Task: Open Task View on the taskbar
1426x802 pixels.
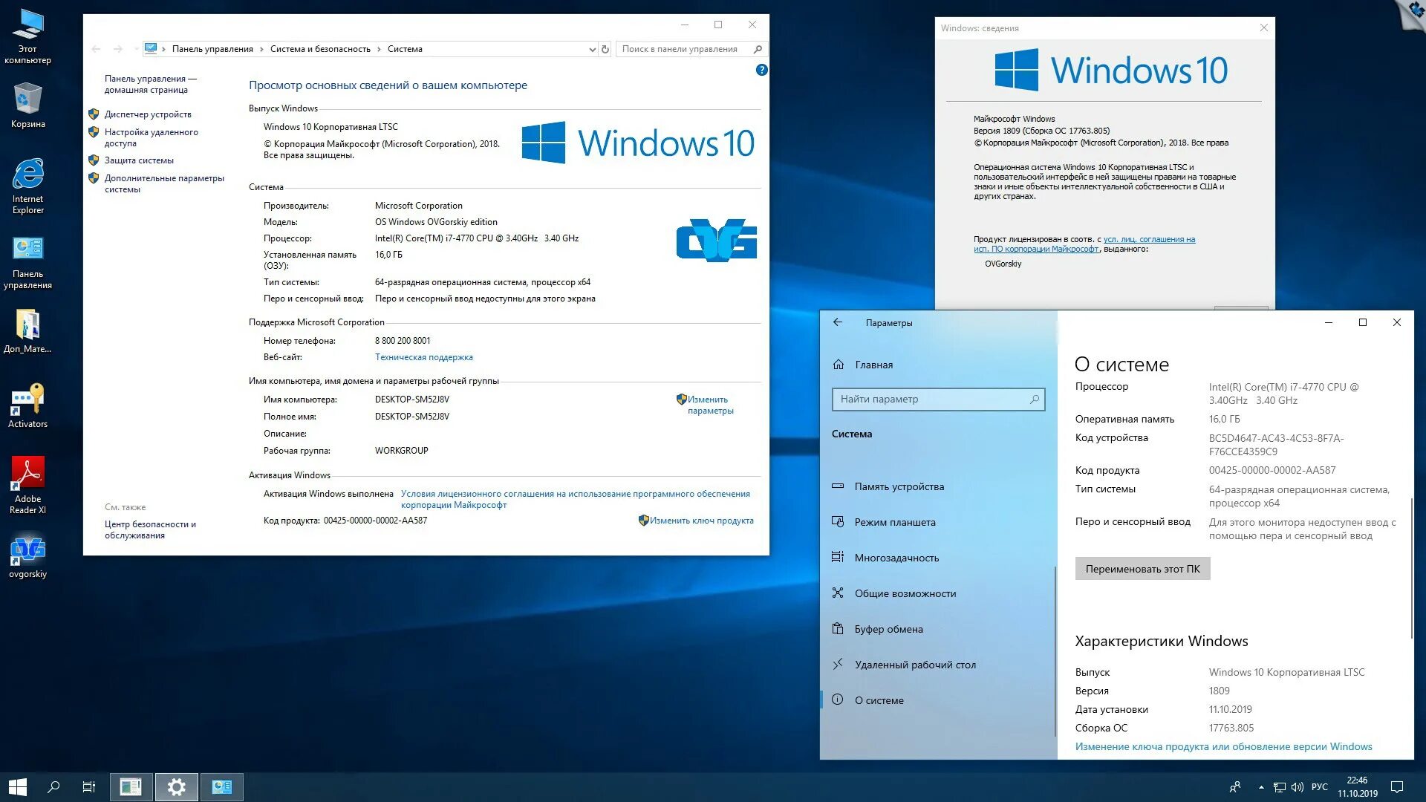Action: pyautogui.click(x=88, y=786)
